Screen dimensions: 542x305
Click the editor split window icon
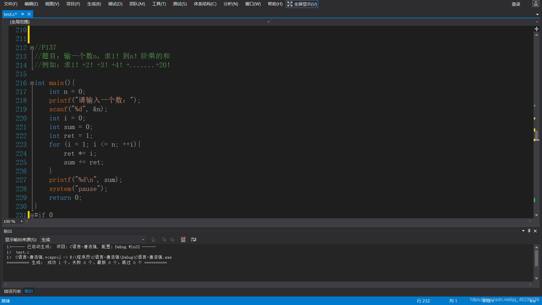[536, 29]
